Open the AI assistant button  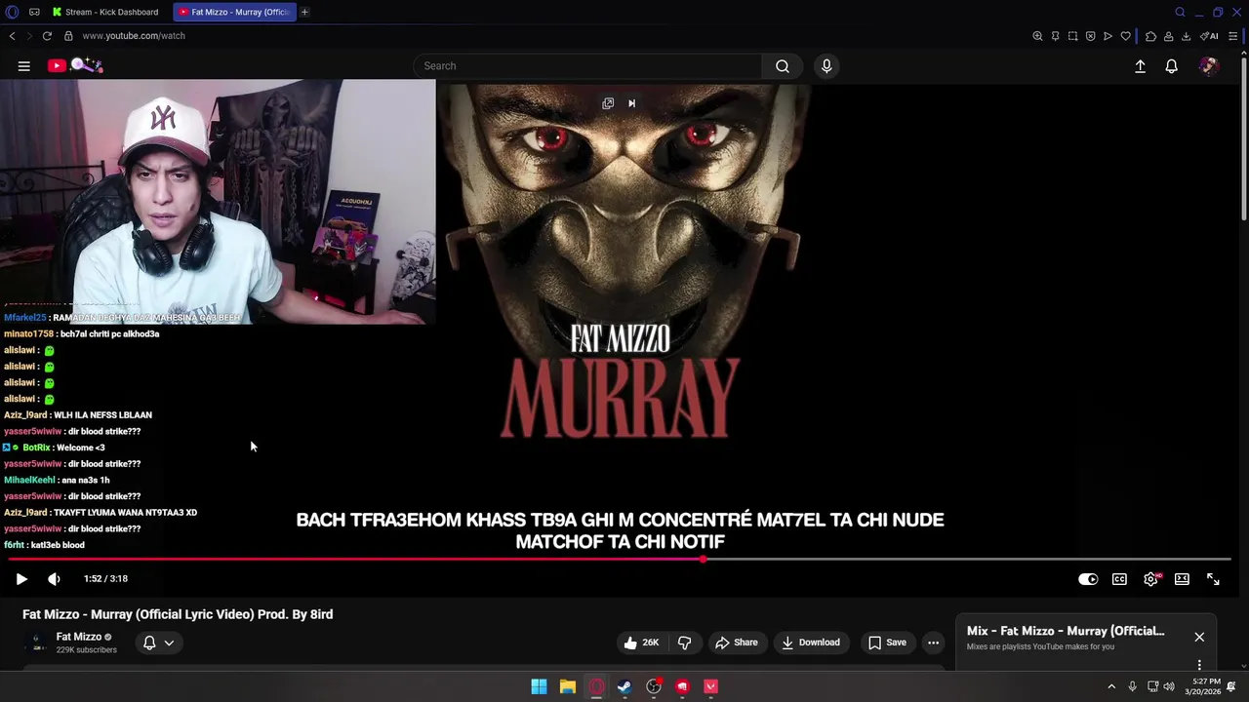point(1209,36)
